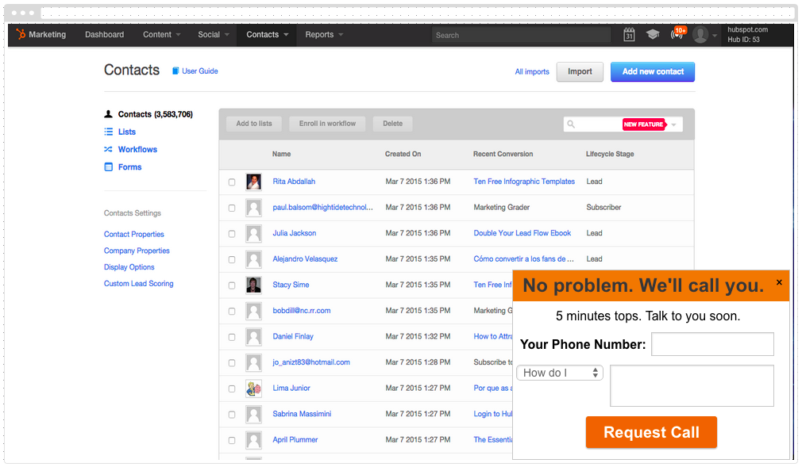
Task: Tick the checkbox beside Daniel Finlay
Action: (232, 337)
